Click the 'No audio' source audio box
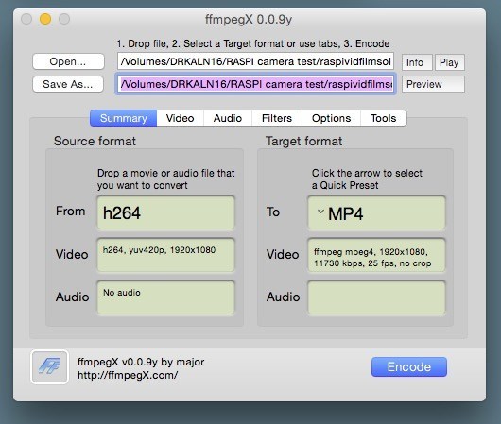This screenshot has width=501, height=424. (165, 297)
